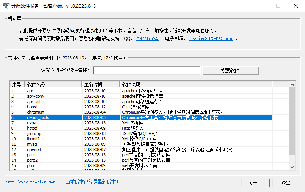
Task: Click the scroll down arrow of list
Action: pyautogui.click(x=292, y=167)
